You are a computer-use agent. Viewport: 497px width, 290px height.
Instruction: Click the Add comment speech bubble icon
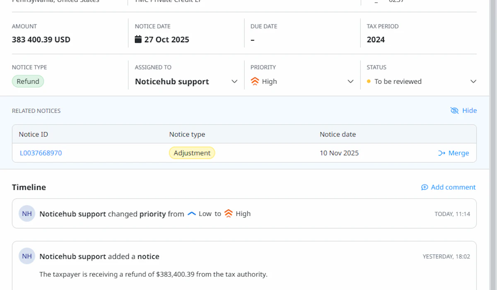point(425,187)
